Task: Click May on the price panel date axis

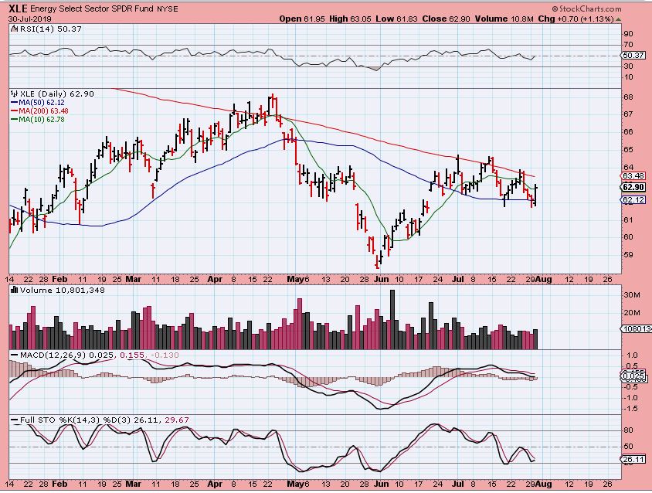Action: [296, 279]
